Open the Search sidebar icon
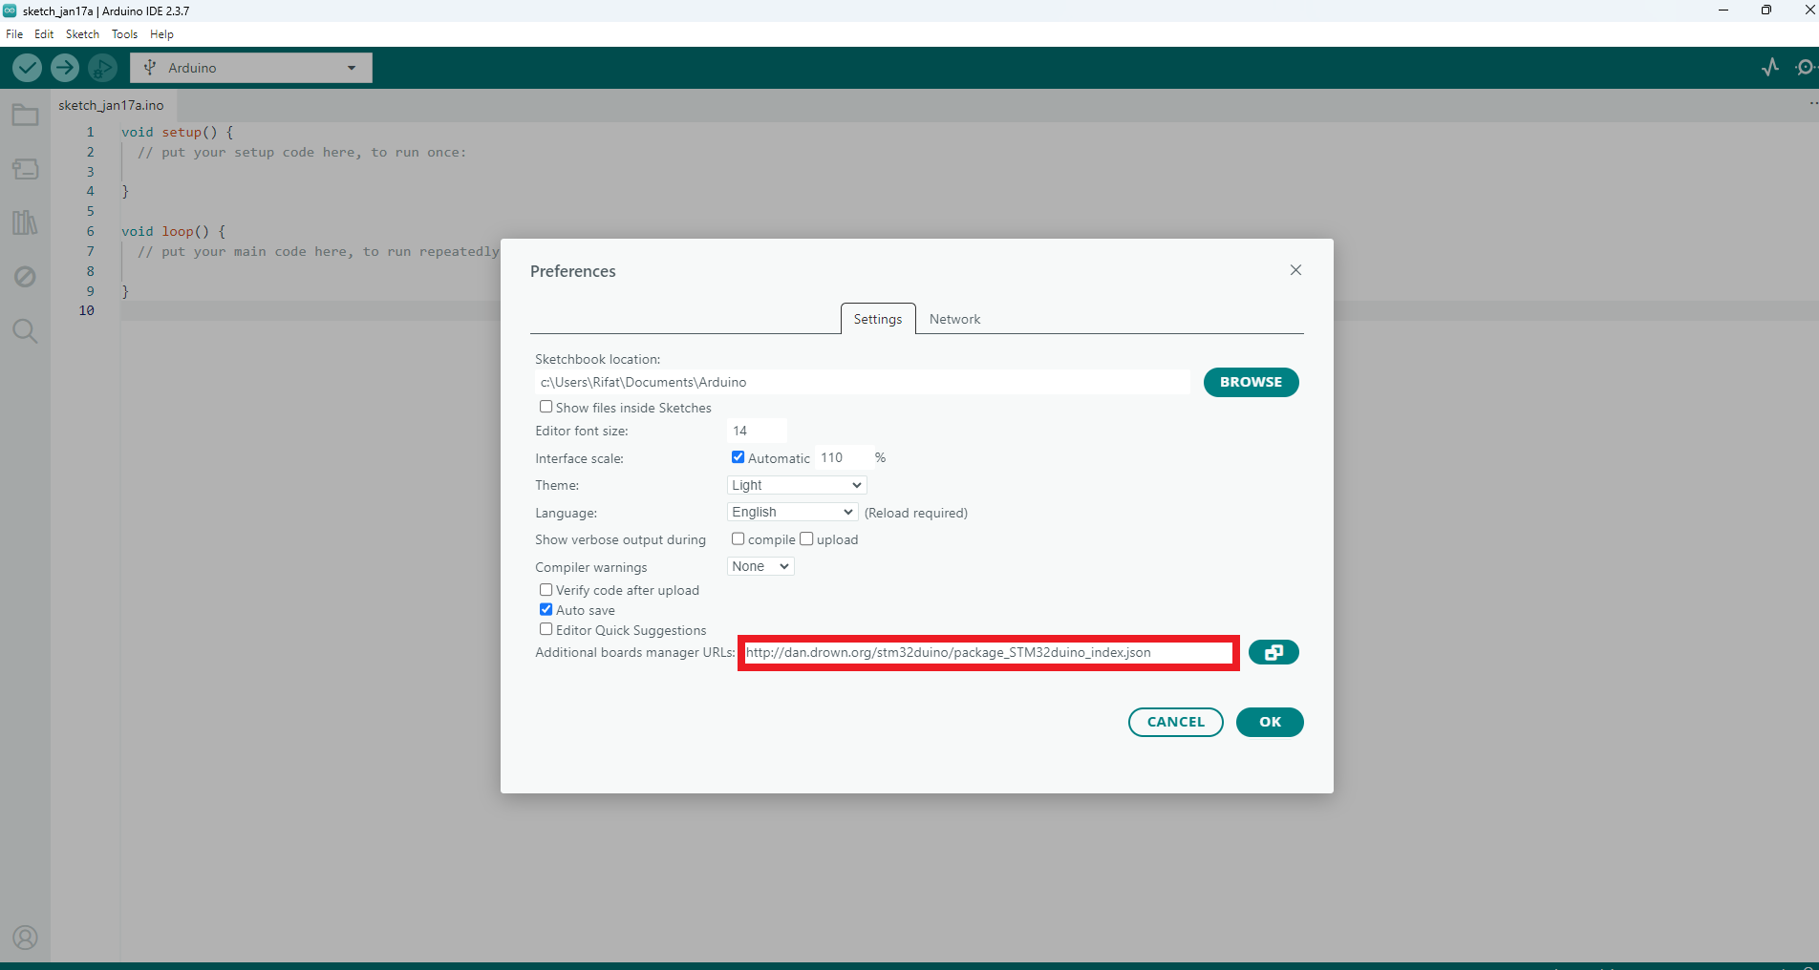1819x970 pixels. pos(25,331)
